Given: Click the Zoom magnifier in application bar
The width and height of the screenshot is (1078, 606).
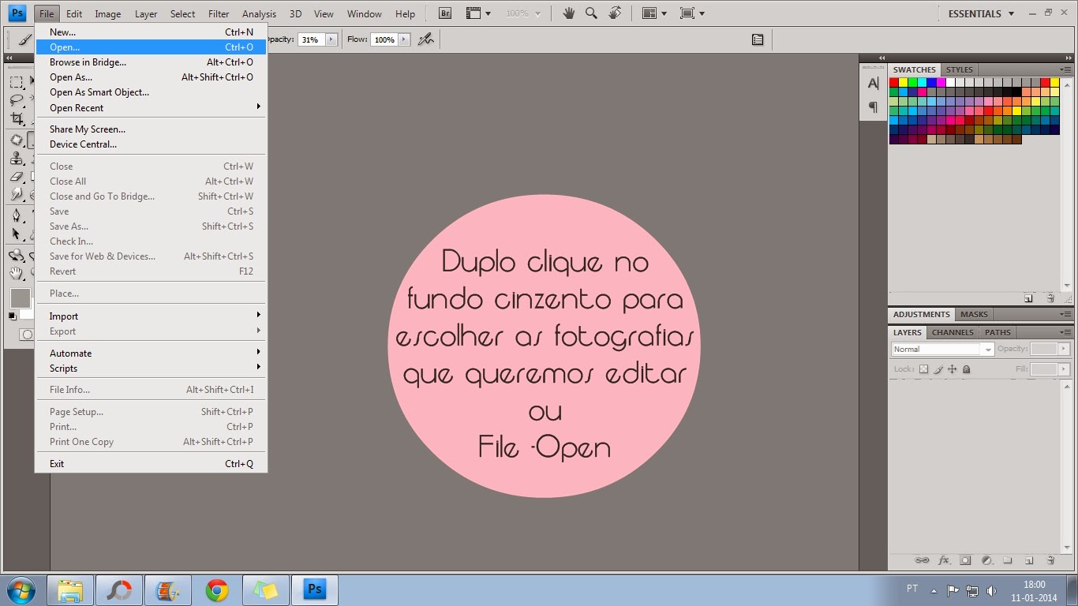Looking at the screenshot, I should click(591, 13).
